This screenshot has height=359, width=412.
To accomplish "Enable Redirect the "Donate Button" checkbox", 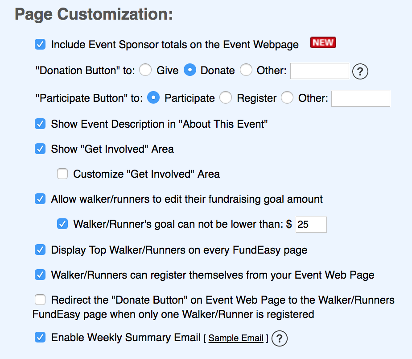I will point(40,300).
